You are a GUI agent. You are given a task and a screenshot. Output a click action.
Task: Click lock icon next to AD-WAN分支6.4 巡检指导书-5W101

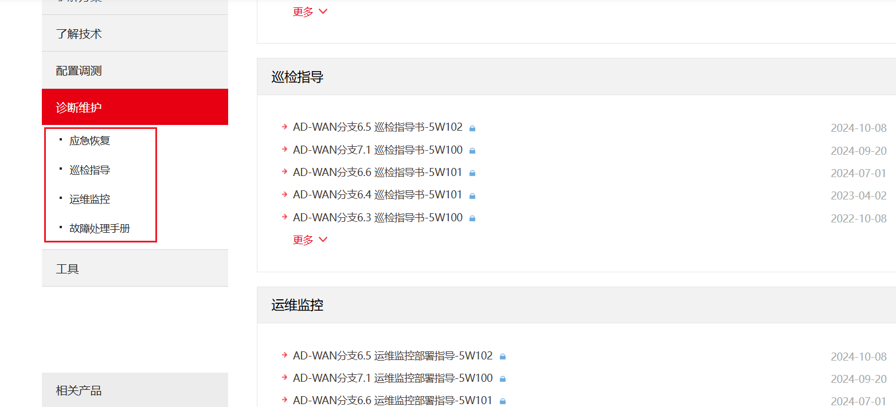[472, 196]
